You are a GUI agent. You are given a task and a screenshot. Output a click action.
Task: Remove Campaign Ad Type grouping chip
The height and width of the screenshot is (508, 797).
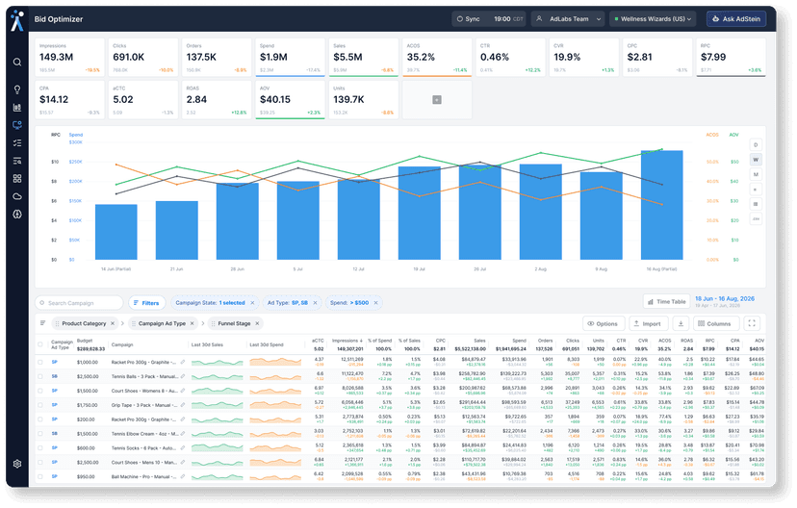pyautogui.click(x=193, y=323)
